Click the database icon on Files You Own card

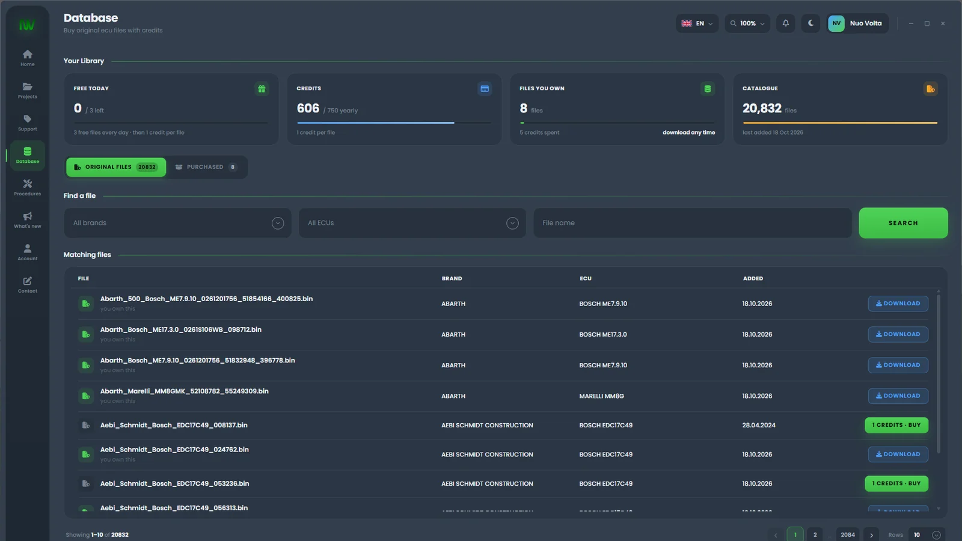coord(708,89)
